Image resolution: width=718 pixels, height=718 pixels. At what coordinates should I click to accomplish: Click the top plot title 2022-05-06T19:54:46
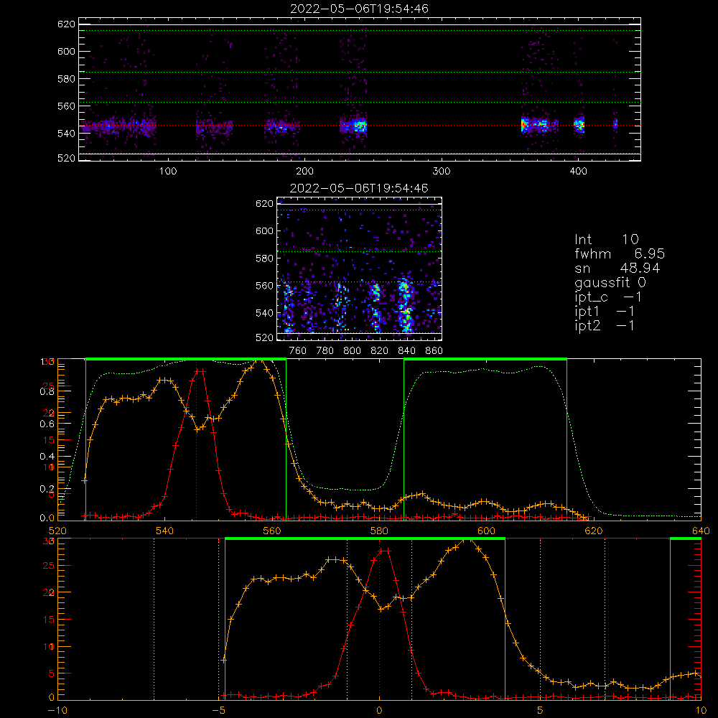360,9
